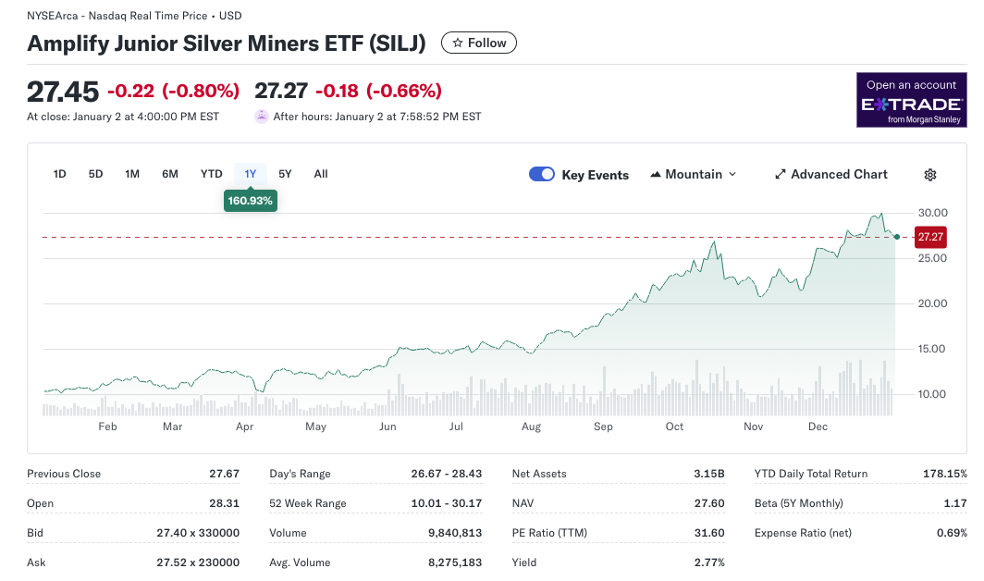Open the E*TRADE account advertisement
Viewport: 984px width, 581px height.
point(911,100)
